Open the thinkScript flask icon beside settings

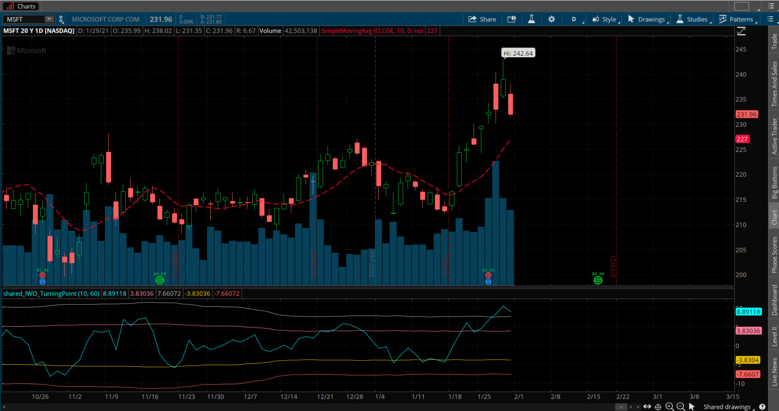[x=531, y=19]
